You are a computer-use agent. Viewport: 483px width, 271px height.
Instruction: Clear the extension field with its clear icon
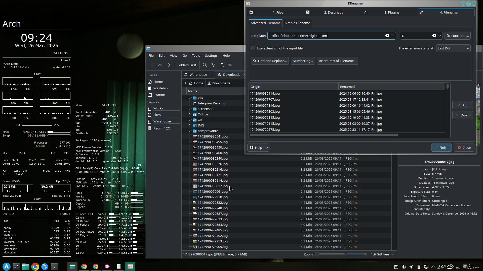click(434, 36)
